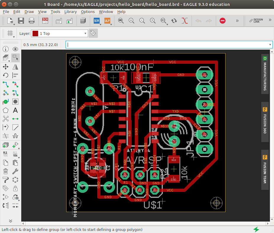Select the Rotate tool
Image resolution: width=274 pixels, height=233 pixels.
point(6,75)
